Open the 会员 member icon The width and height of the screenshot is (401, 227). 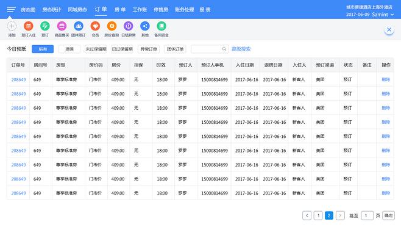click(x=95, y=26)
